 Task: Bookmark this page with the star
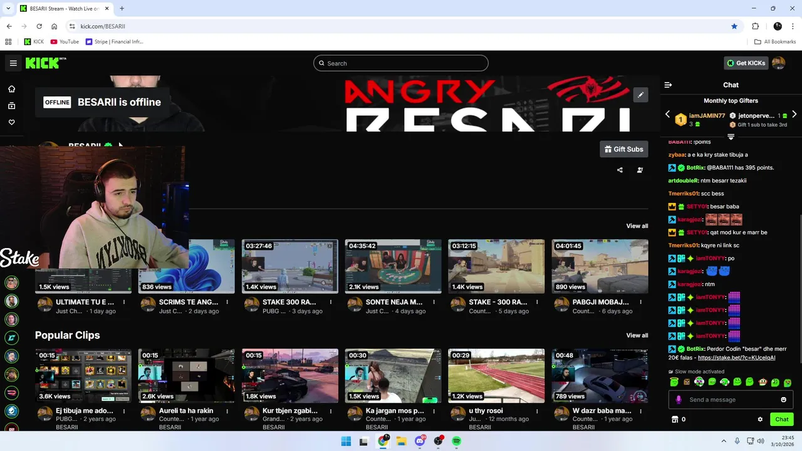[x=734, y=26]
